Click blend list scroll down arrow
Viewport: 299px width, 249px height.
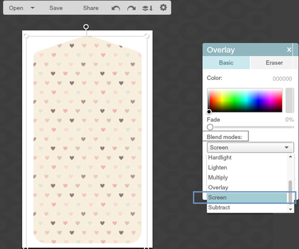click(x=291, y=209)
